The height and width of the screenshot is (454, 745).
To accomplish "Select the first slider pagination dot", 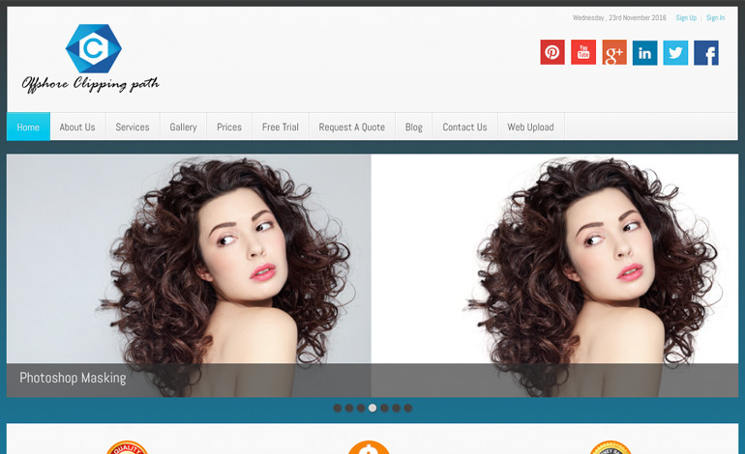I will (x=338, y=408).
